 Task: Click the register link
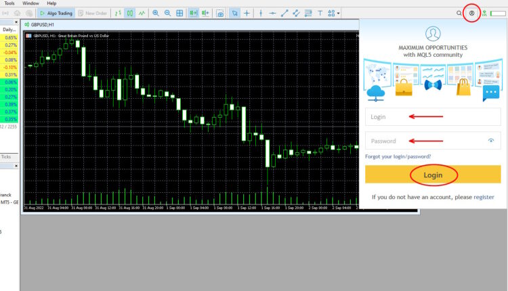coord(484,197)
